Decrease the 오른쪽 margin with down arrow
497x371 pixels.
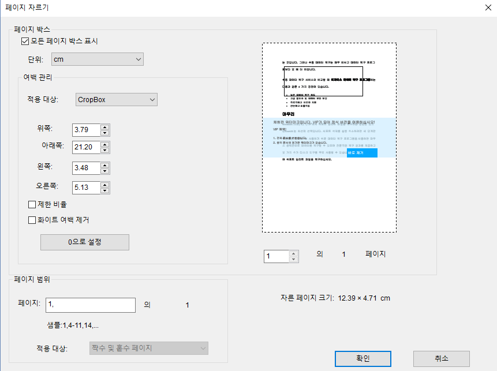pos(105,191)
